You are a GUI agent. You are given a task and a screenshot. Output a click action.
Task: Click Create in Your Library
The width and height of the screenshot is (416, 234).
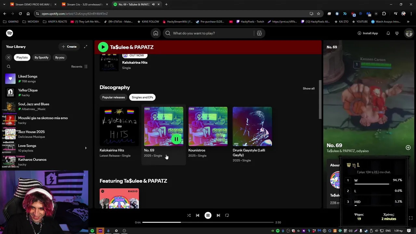point(69,47)
